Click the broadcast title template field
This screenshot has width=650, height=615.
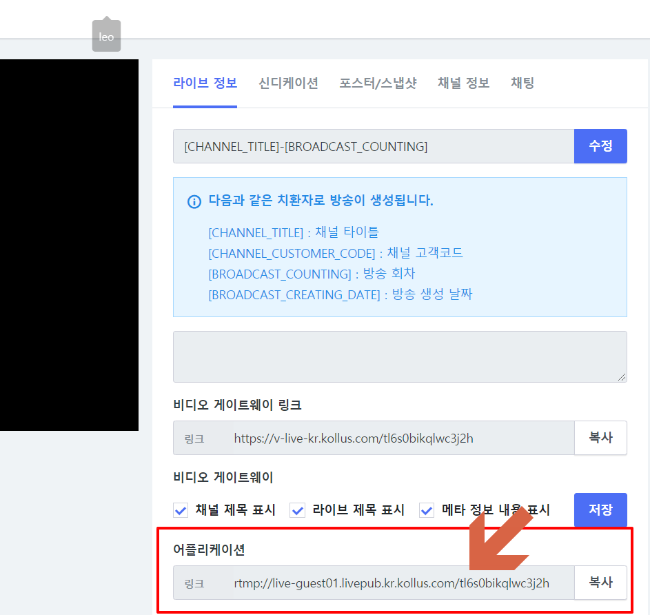(373, 146)
